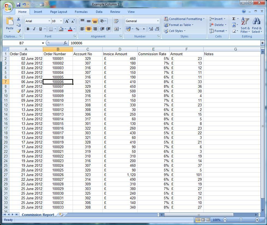Switch to the Formulas ribbon tab

(81, 12)
